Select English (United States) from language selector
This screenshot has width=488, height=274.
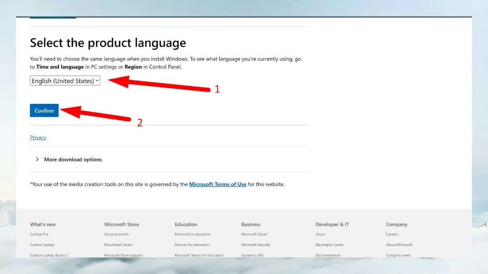click(x=64, y=80)
